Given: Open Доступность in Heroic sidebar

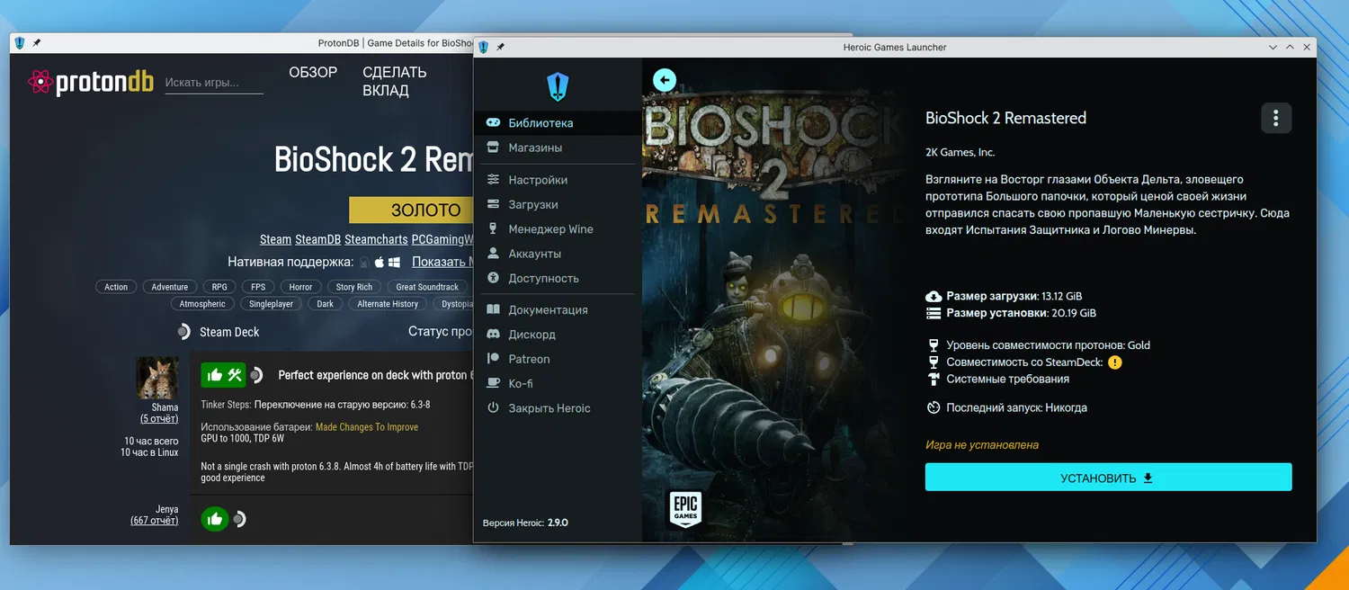Looking at the screenshot, I should 558,278.
